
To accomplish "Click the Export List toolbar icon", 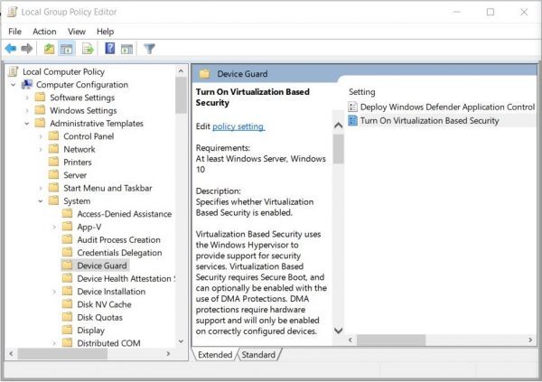I will click(89, 49).
